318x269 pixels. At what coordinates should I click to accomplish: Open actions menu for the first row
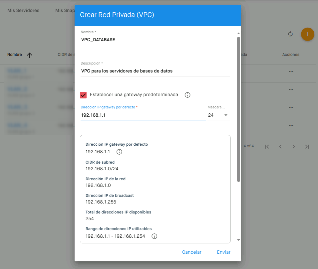tap(291, 71)
